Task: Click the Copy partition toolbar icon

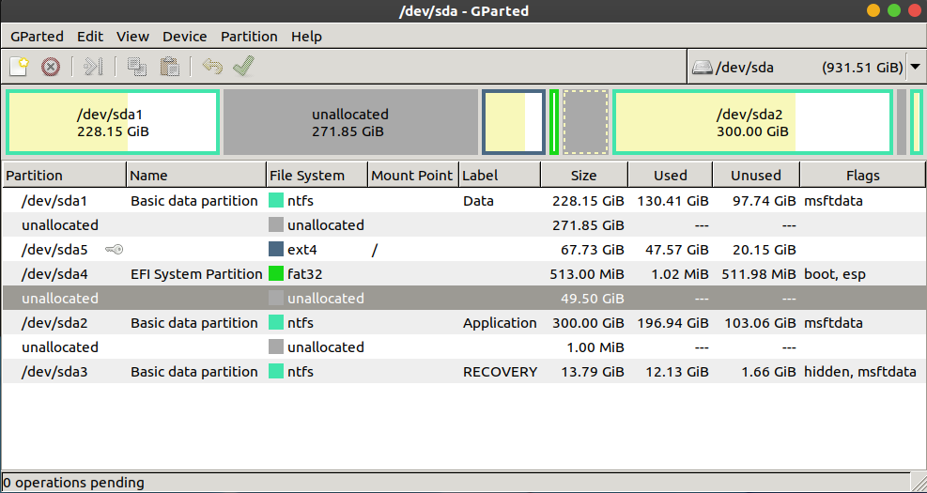Action: 137,67
